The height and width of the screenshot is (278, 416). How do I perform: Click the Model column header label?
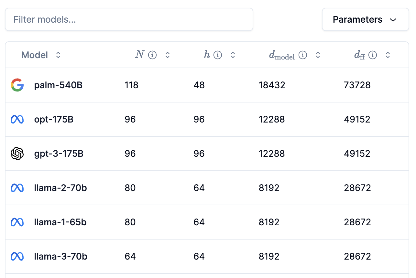point(35,55)
